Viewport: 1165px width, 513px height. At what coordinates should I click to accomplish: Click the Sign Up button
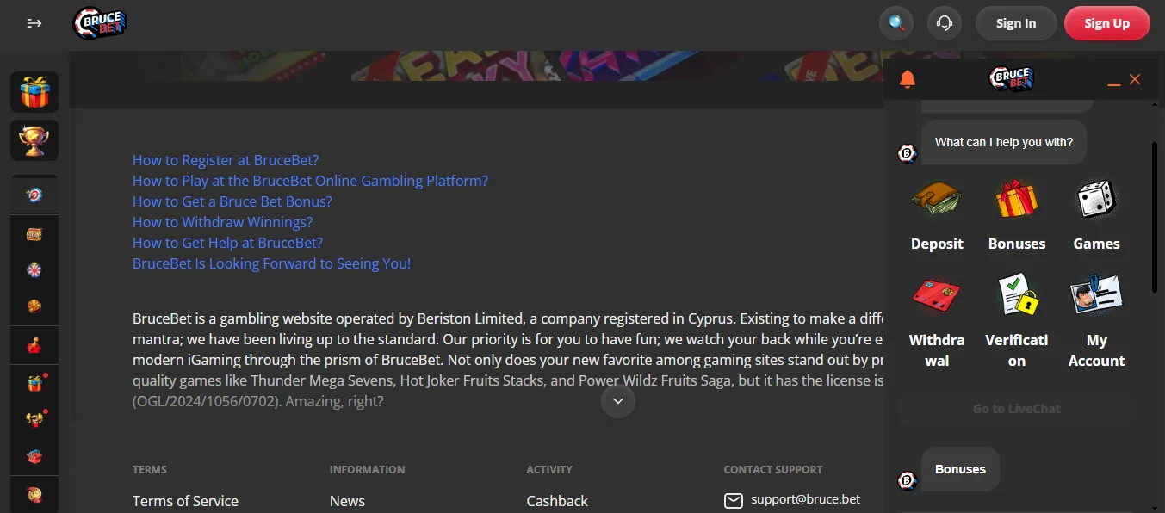[x=1107, y=23]
